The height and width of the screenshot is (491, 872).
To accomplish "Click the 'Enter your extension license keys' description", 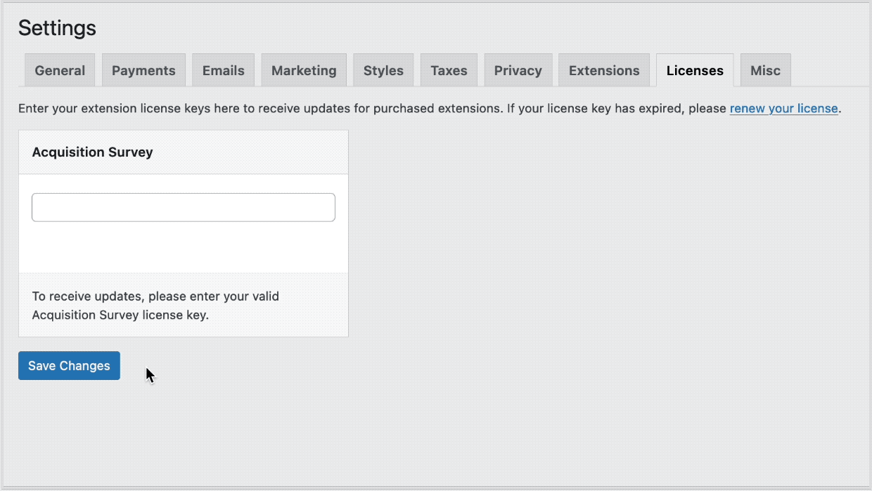I will pos(430,109).
